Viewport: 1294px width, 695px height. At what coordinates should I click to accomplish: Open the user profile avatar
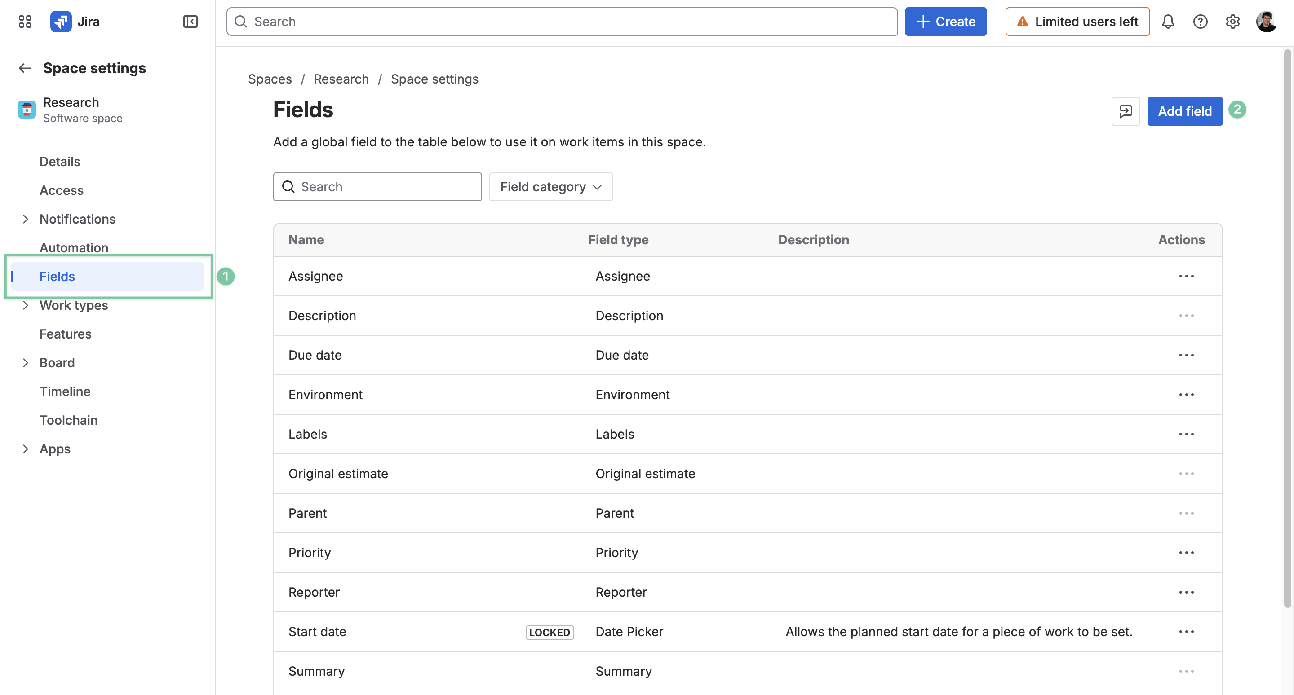1267,22
